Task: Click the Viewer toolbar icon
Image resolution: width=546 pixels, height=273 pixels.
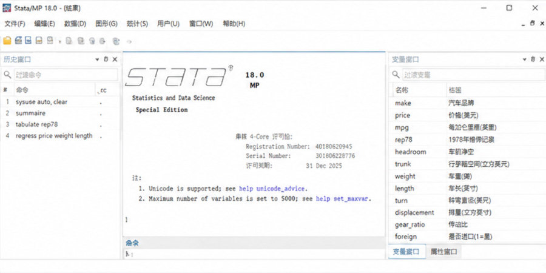Action: pyautogui.click(x=50, y=41)
